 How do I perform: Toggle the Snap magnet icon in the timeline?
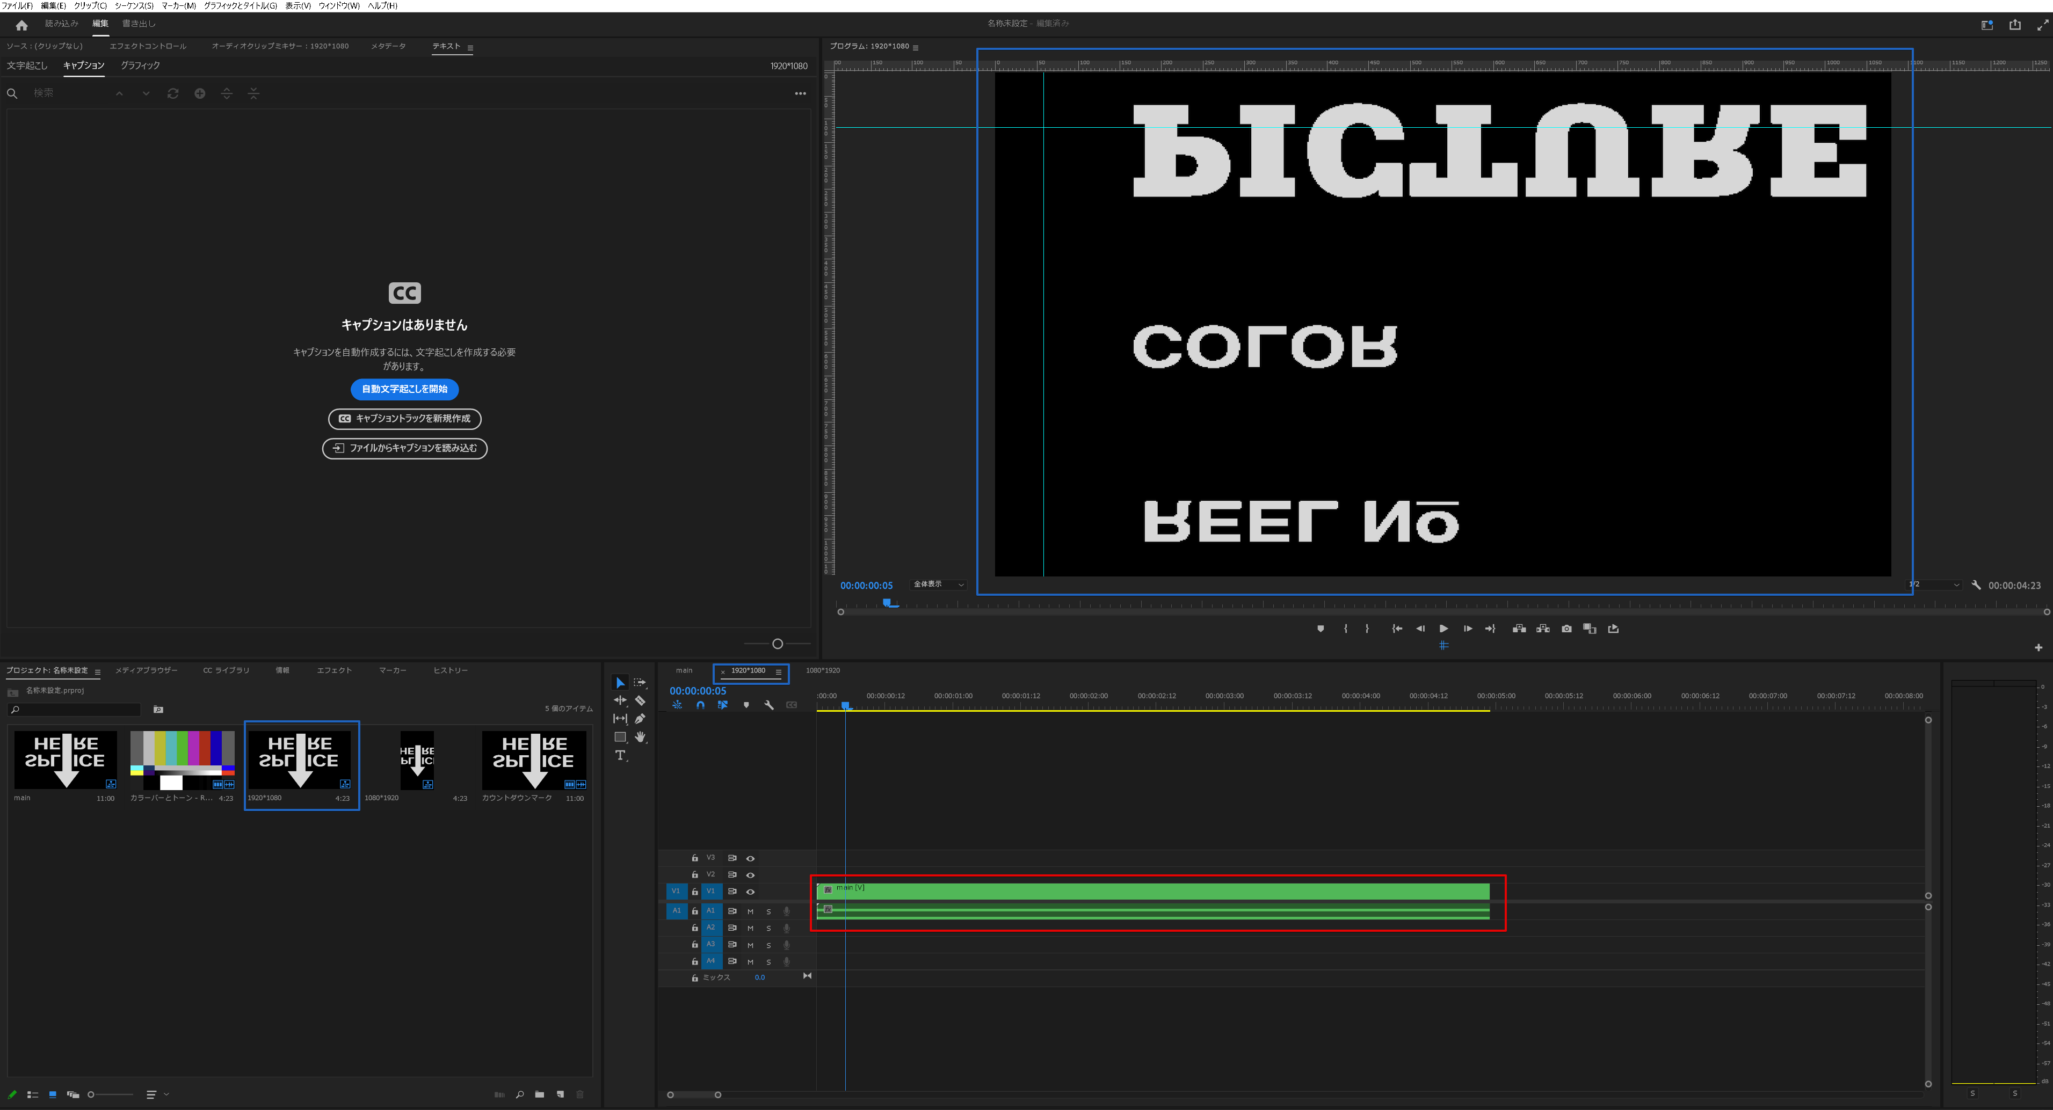[700, 705]
